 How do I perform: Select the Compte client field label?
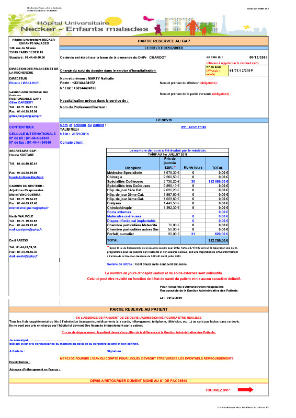[x=72, y=143]
